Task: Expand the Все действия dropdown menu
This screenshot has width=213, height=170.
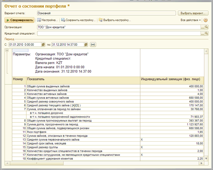Action: (190, 20)
